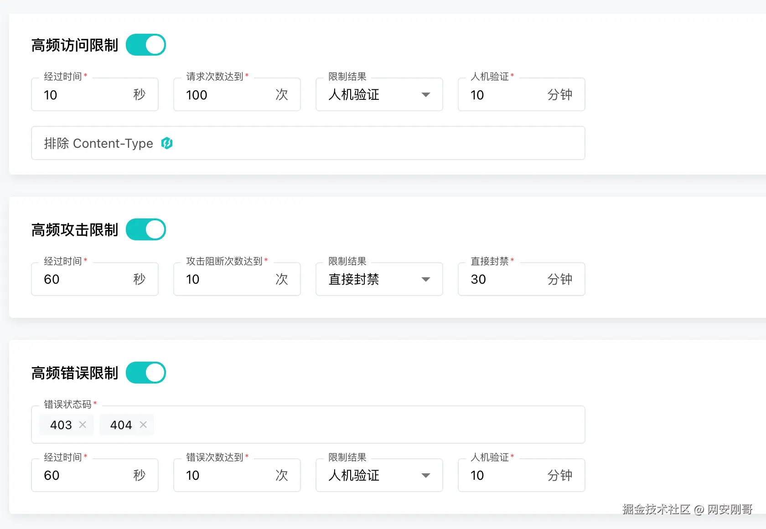Expand the 直接封禁 限制结果 dropdown

pyautogui.click(x=379, y=279)
